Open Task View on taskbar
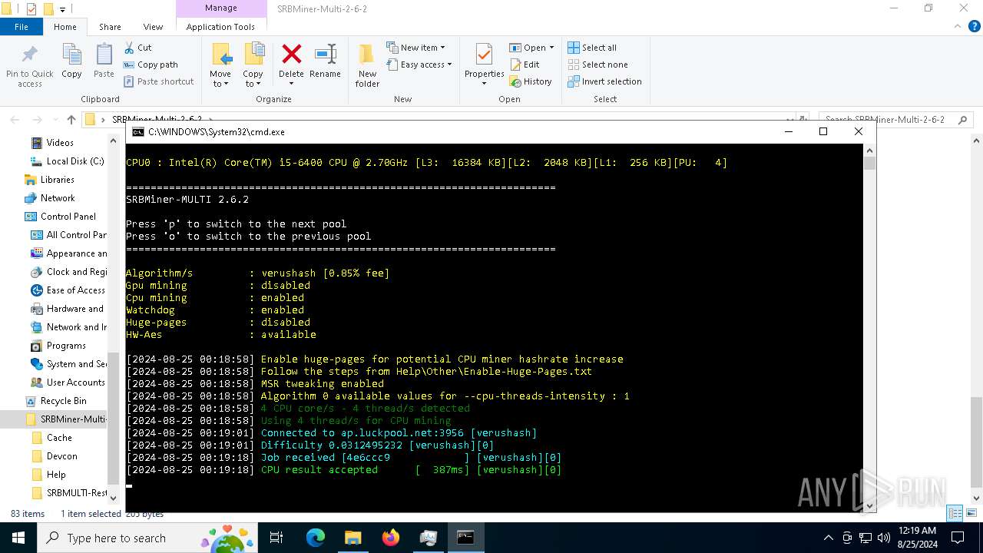The height and width of the screenshot is (553, 983). coord(276,538)
